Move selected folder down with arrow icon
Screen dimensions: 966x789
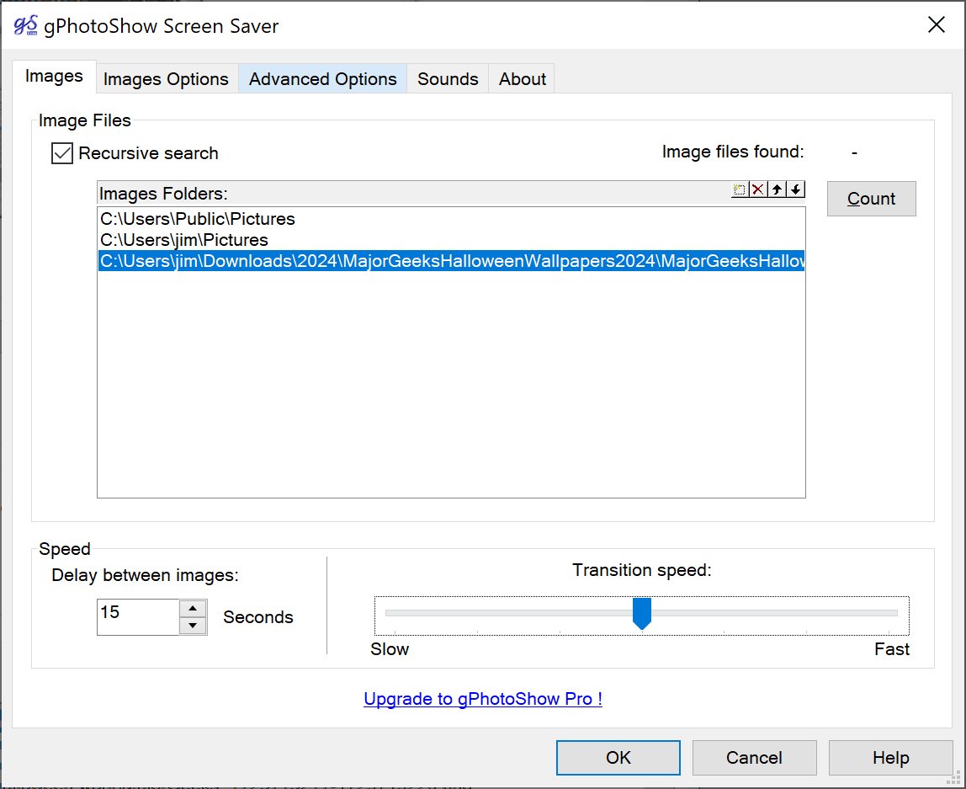[796, 189]
